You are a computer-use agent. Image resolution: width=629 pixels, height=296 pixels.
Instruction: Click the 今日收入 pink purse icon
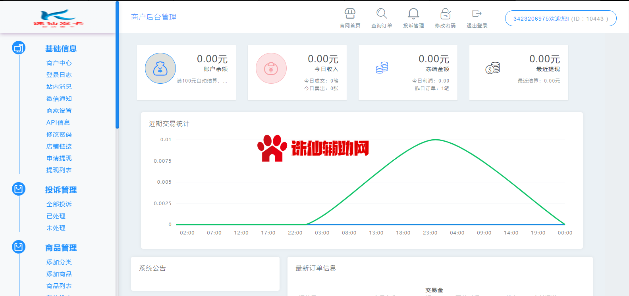click(x=271, y=68)
